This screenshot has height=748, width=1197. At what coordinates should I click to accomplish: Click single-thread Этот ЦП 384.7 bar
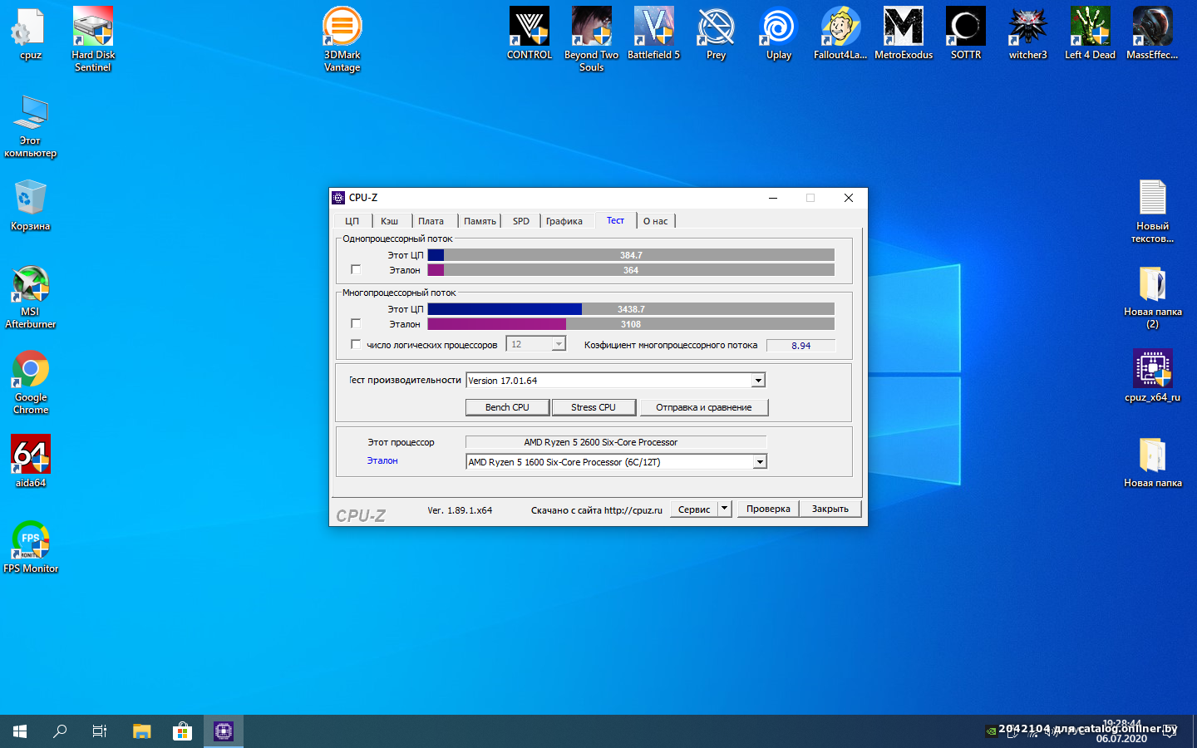pyautogui.click(x=631, y=255)
